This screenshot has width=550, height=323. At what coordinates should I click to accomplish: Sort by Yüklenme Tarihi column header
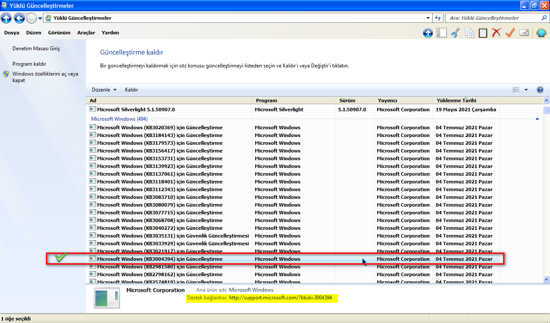tap(466, 101)
